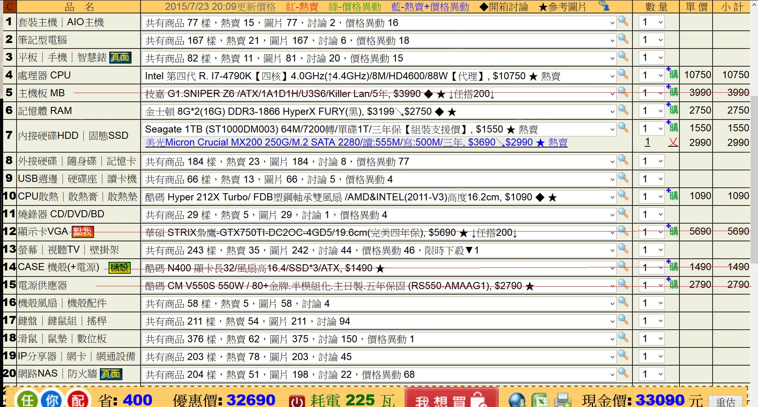This screenshot has width=758, height=407.
Task: Click 購 cart icon for 電源供應器 row
Action: 672,284
